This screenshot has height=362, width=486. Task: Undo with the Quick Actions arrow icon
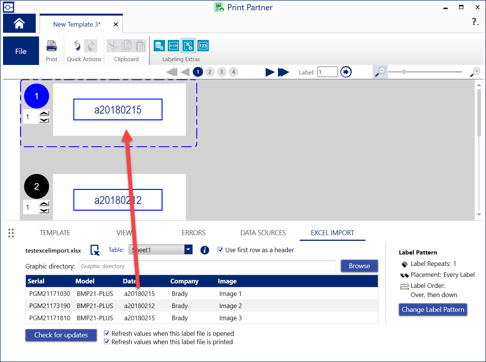[x=77, y=45]
